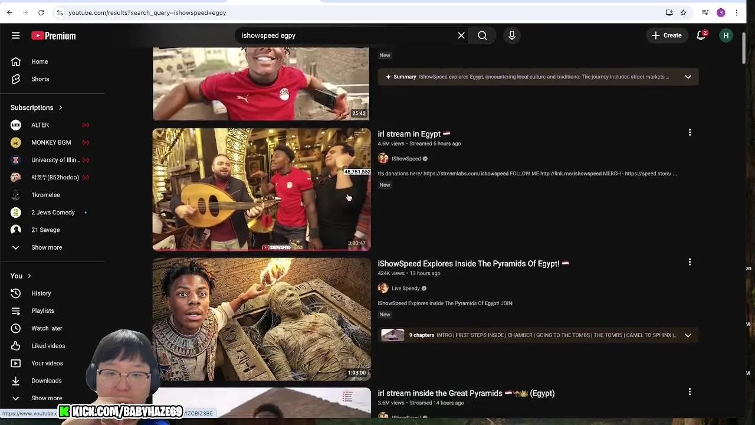Viewport: 755px width, 425px height.
Task: Click the Chrome profile avatar
Action: 721,12
